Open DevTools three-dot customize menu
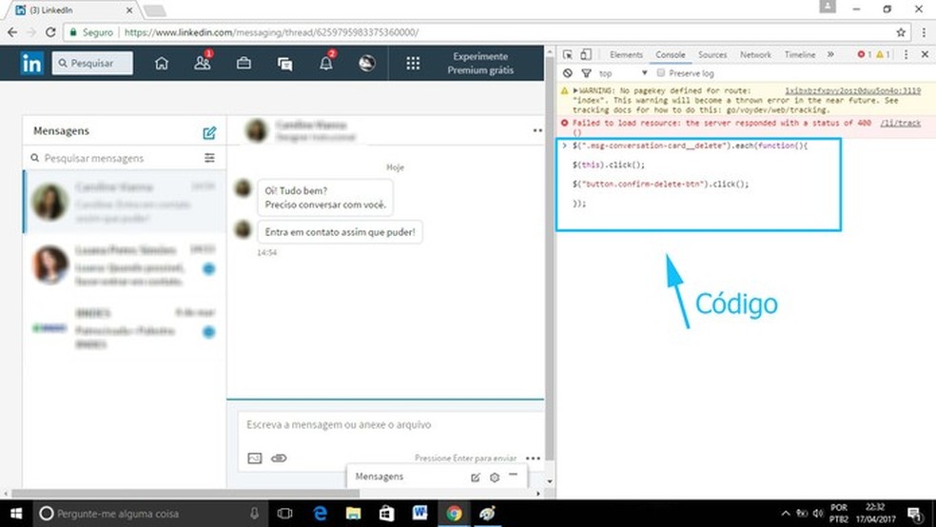Viewport: 936px width, 527px height. 906,54
